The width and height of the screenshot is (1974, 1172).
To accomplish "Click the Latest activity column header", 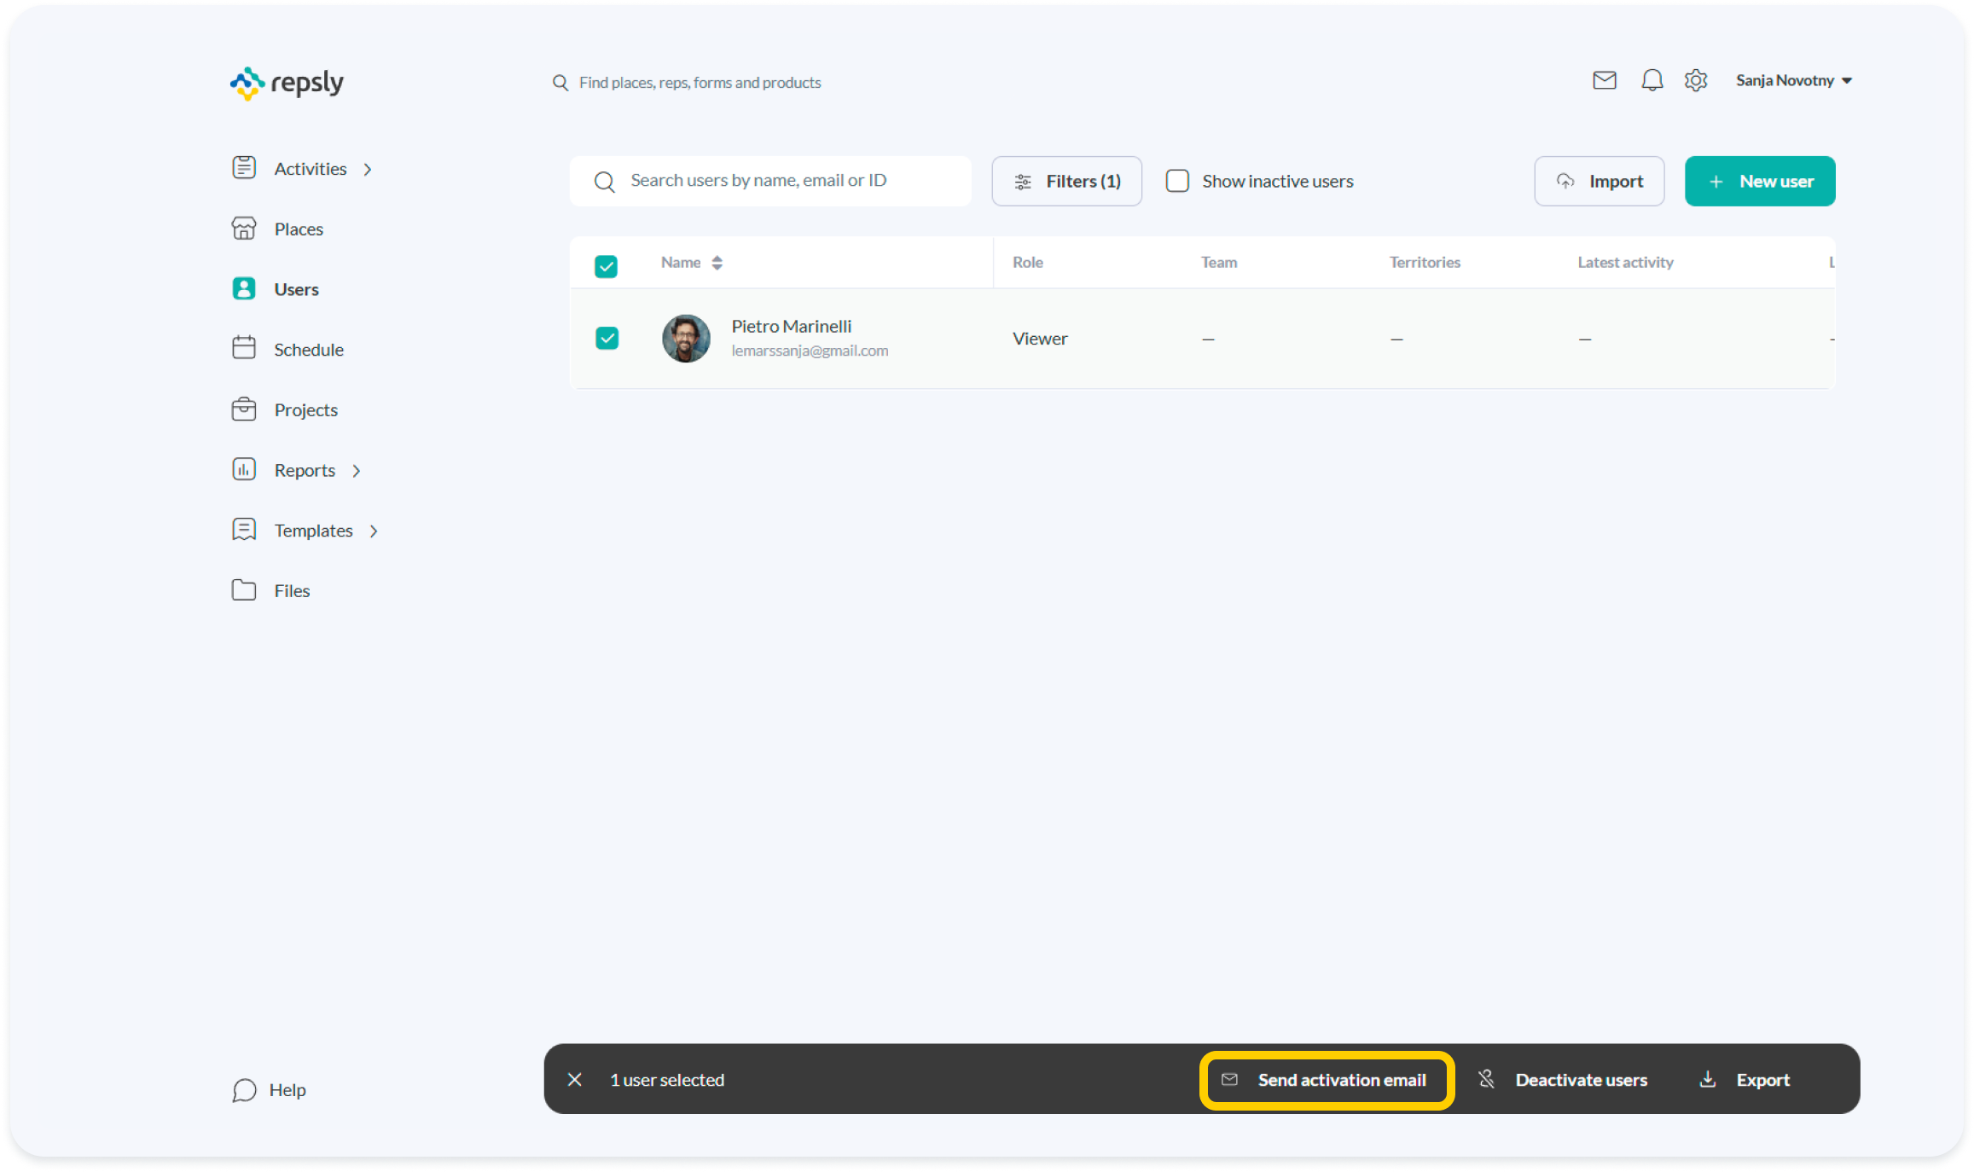I will (1625, 263).
